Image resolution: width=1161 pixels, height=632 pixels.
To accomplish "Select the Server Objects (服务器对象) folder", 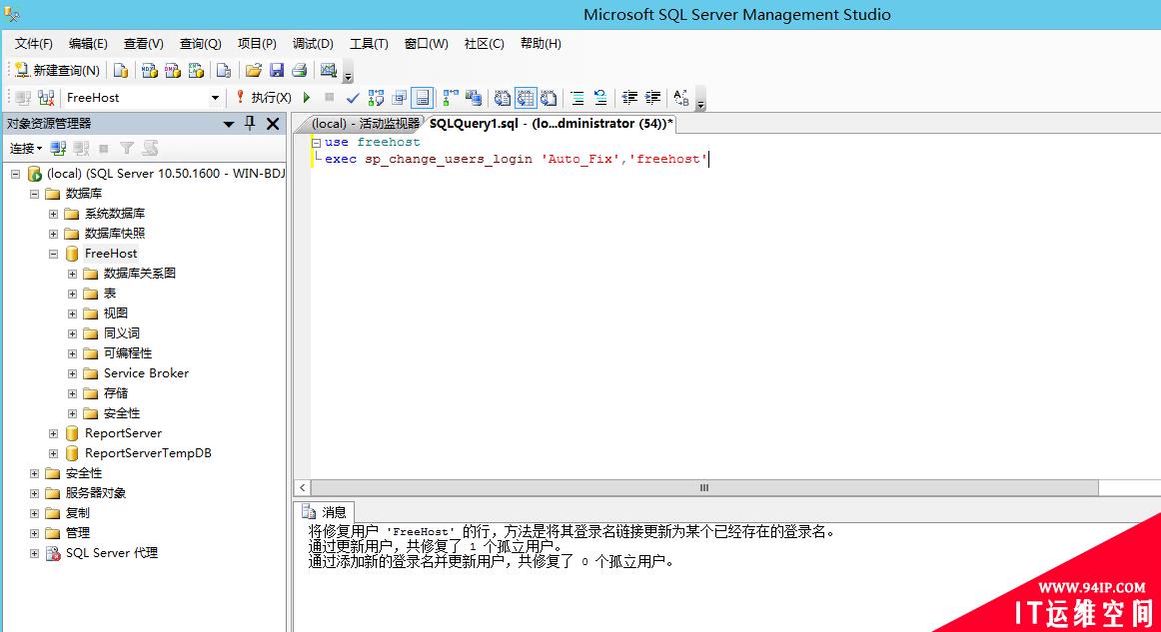I will (96, 493).
